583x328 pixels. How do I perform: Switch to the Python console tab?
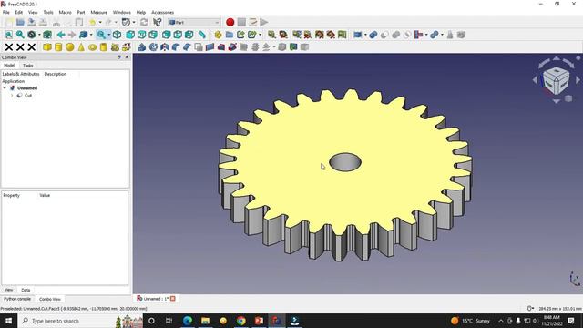(17, 299)
